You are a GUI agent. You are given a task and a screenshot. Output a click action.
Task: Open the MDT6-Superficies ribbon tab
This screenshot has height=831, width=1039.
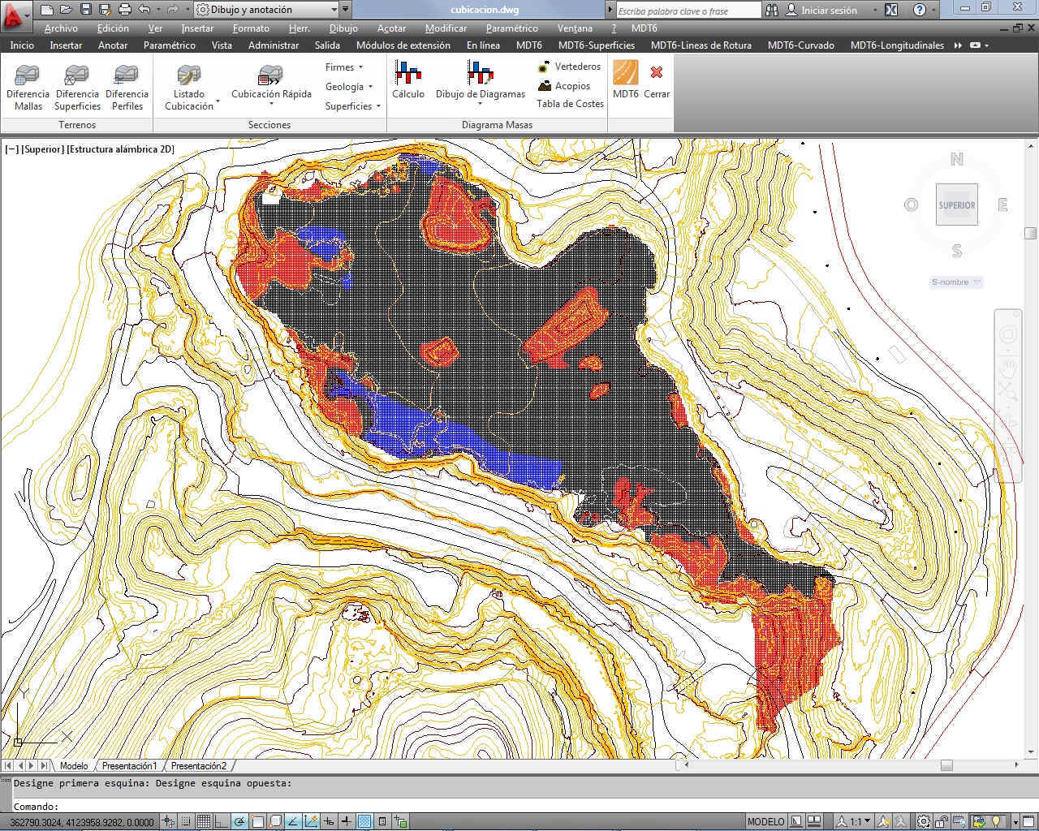click(x=596, y=45)
